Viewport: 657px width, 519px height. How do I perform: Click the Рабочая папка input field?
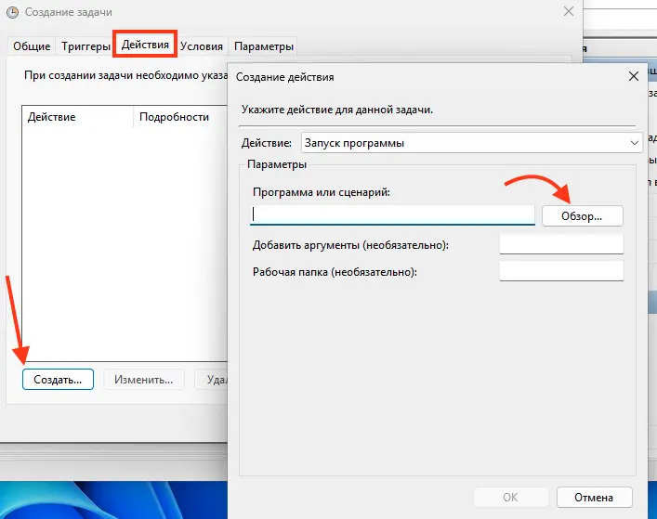point(561,271)
